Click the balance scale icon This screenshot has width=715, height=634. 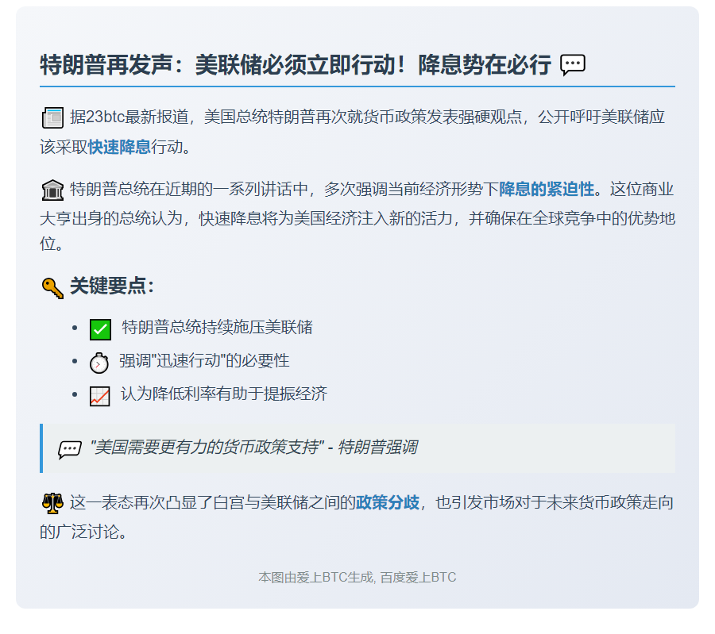pos(52,503)
